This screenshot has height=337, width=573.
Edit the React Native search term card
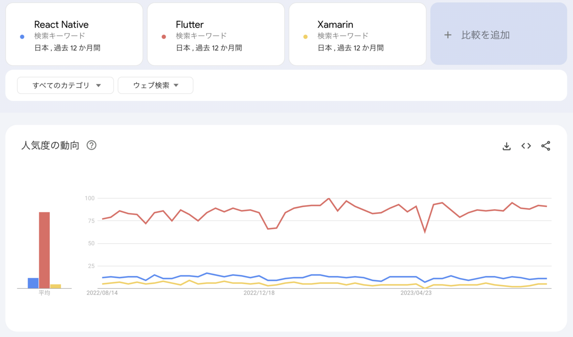pyautogui.click(x=74, y=34)
